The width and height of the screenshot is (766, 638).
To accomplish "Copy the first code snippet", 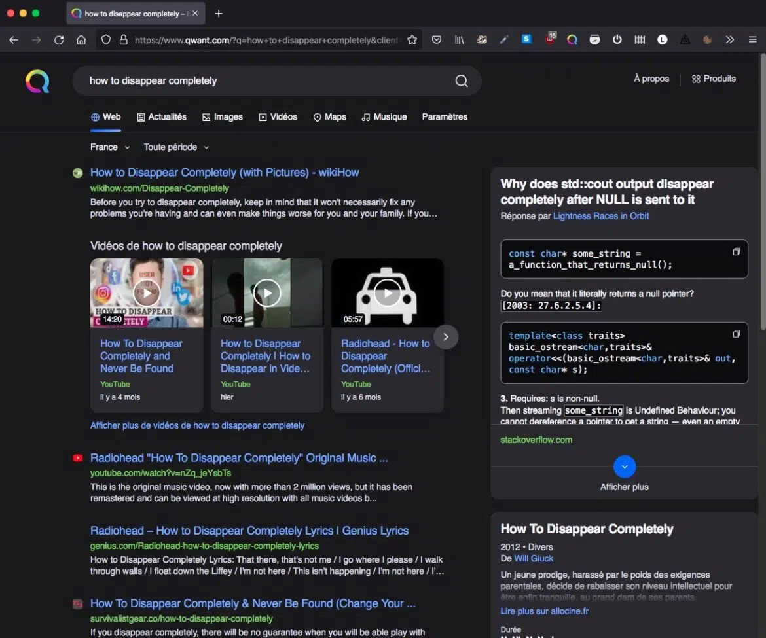I will tap(736, 252).
